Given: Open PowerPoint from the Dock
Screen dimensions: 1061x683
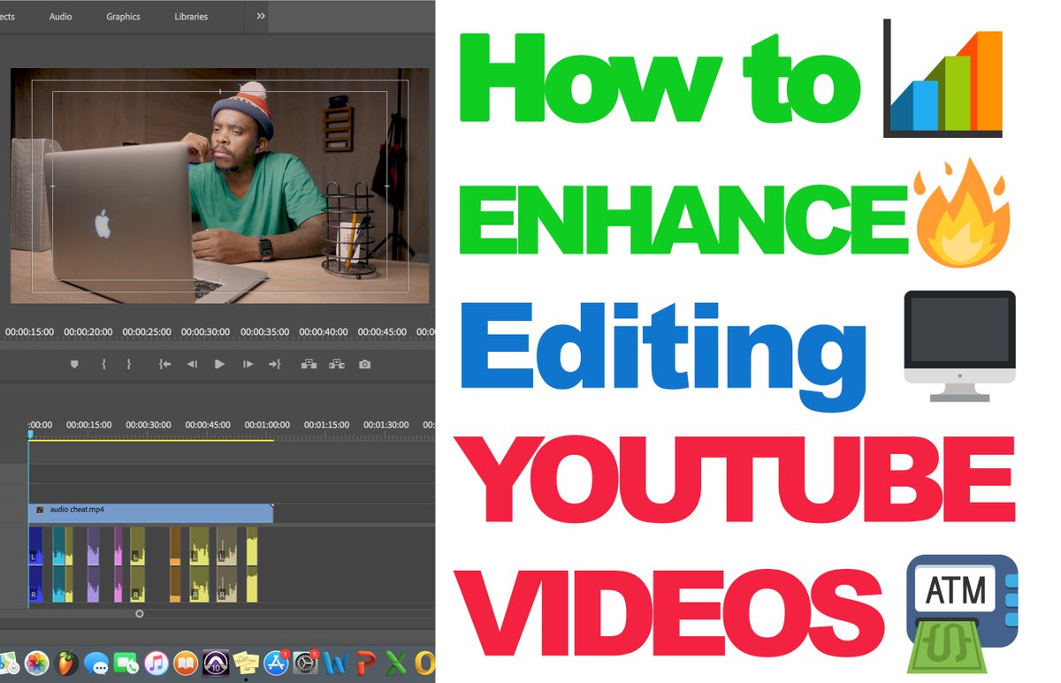Looking at the screenshot, I should 367,663.
